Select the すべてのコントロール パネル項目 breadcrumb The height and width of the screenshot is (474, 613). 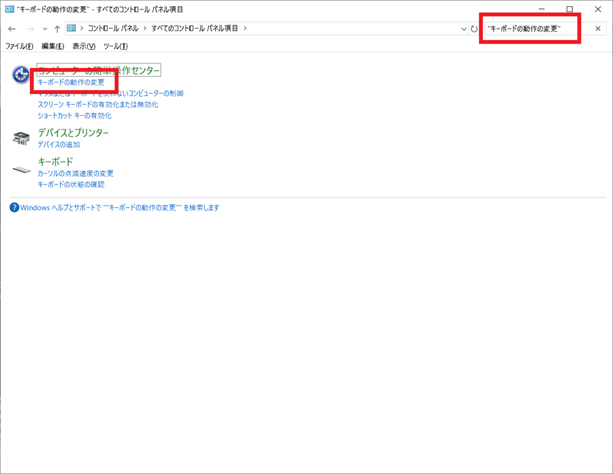coord(195,28)
